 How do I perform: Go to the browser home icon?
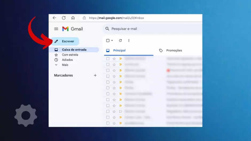(x=73, y=18)
